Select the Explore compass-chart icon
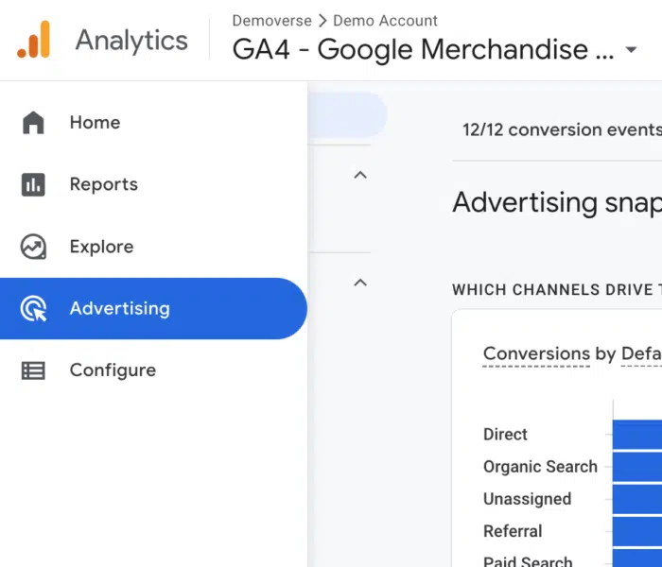662x567 pixels. pos(33,248)
